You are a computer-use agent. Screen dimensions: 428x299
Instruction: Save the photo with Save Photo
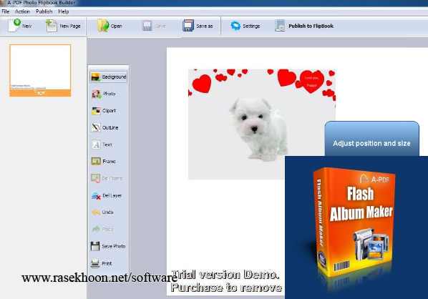(108, 246)
